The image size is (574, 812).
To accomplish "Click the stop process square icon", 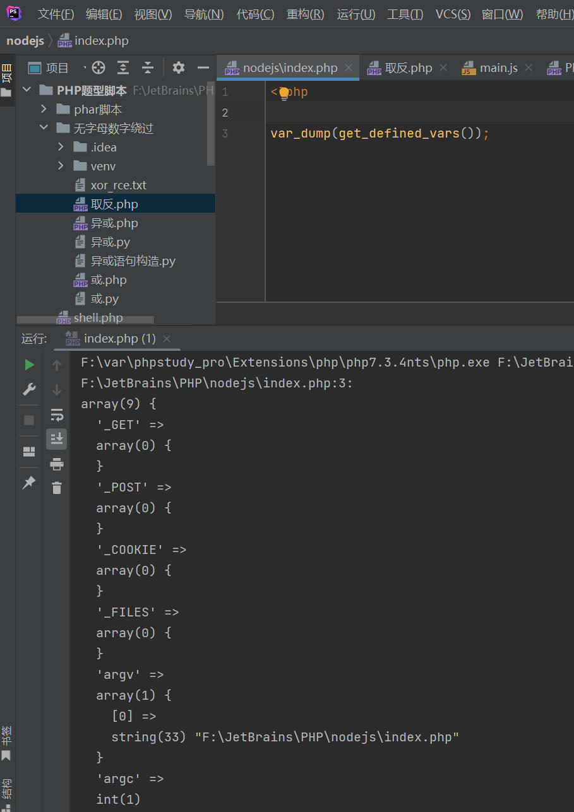I will (29, 420).
